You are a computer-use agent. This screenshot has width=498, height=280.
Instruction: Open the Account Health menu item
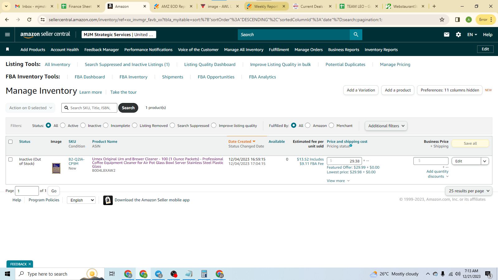point(65,49)
